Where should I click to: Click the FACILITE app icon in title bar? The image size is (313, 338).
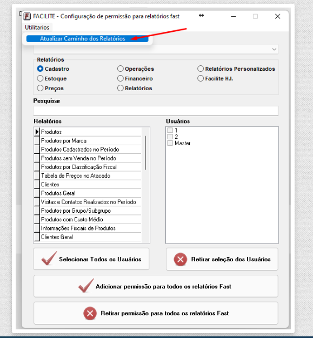pos(27,16)
